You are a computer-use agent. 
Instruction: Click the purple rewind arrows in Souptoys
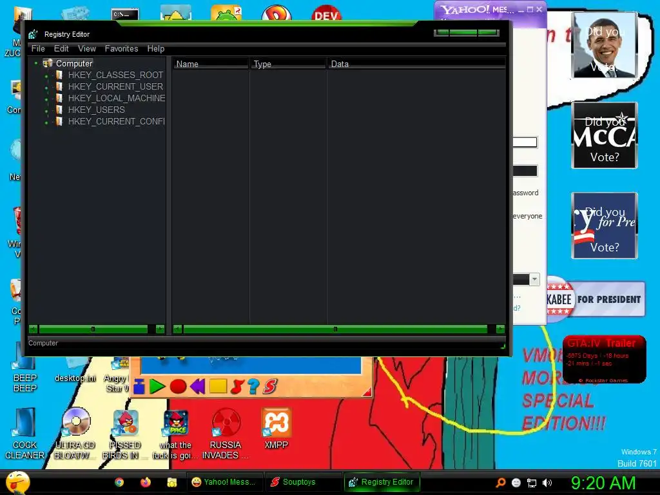(197, 386)
